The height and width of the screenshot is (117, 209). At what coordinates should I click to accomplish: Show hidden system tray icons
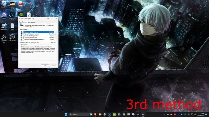[x=164, y=114]
